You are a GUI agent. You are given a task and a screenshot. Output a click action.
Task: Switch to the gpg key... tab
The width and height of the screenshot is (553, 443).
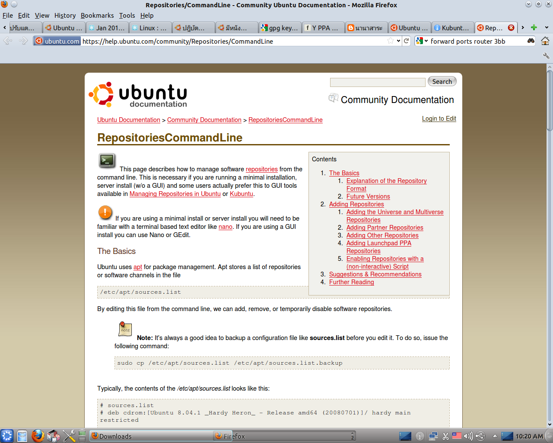click(x=280, y=28)
